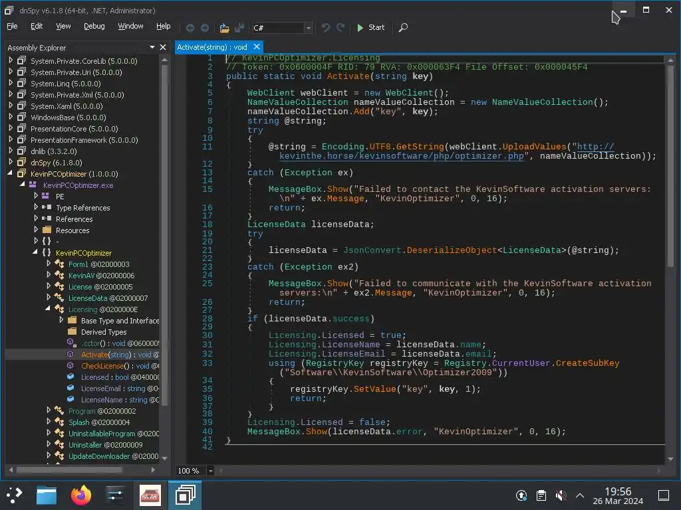Viewport: 681px width, 510px height.
Task: Collapse the KevinPCOptimizer (1.0.0.0) assembly node
Action: [x=11, y=173]
